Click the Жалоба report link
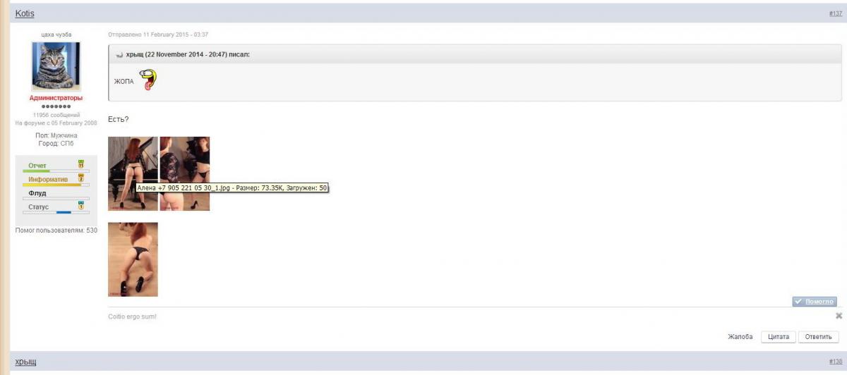The width and height of the screenshot is (847, 375). pyautogui.click(x=740, y=337)
